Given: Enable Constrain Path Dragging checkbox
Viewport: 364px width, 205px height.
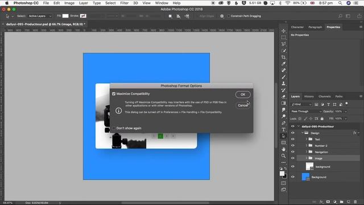Looking at the screenshot, I should click(x=229, y=16).
